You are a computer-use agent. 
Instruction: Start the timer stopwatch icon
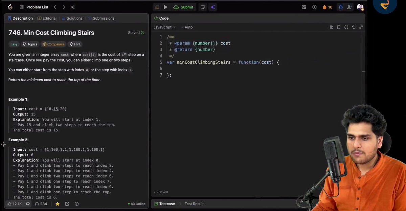click(x=341, y=7)
